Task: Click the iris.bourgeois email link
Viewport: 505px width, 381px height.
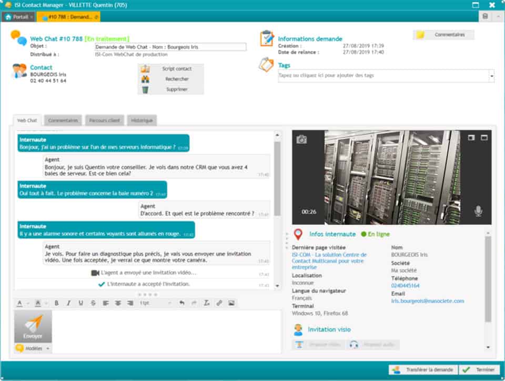Action: click(x=428, y=301)
